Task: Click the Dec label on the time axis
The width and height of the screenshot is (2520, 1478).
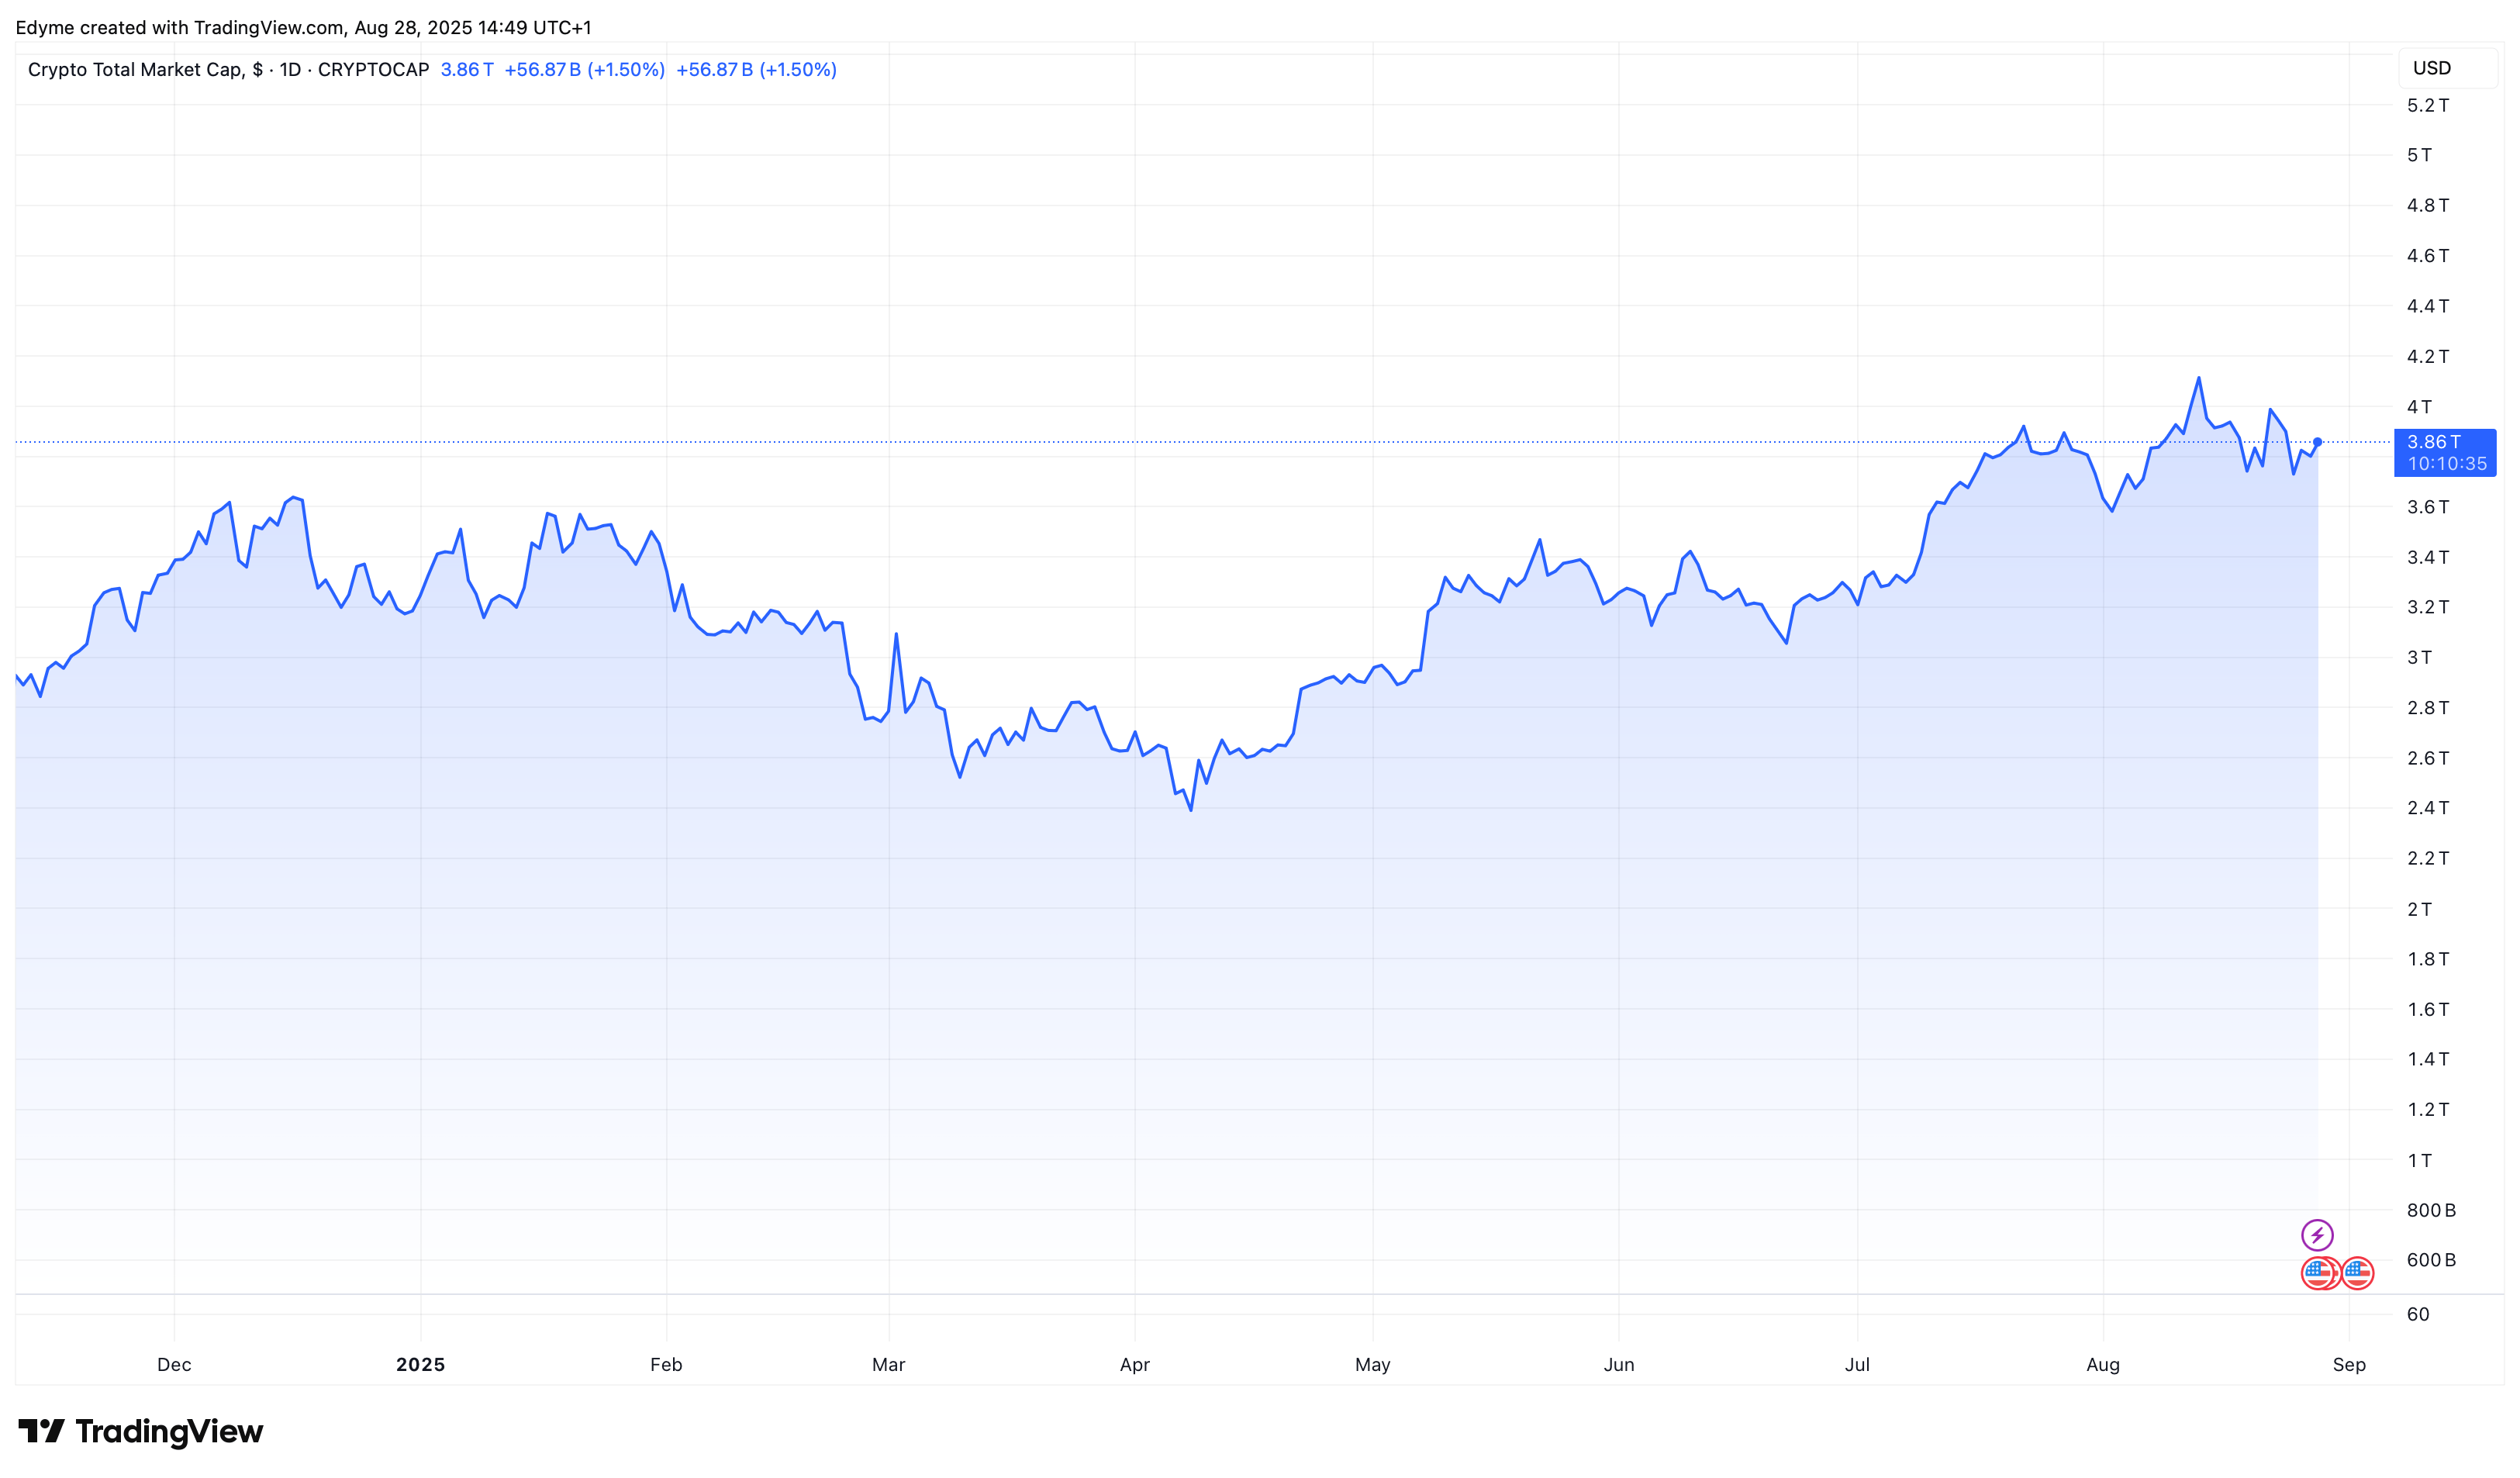Action: pos(174,1364)
